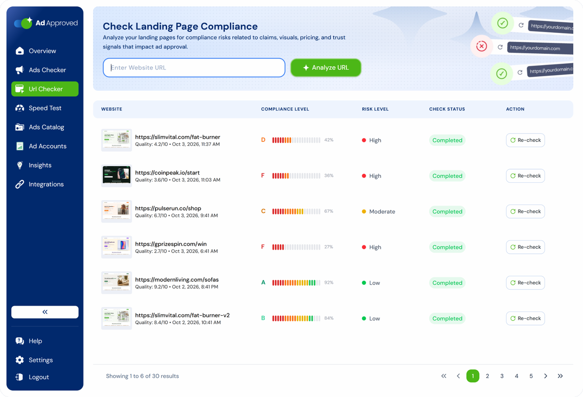Open thumbnail of slimvital.com/fat-burner-v2
583x397 pixels.
[x=117, y=318]
